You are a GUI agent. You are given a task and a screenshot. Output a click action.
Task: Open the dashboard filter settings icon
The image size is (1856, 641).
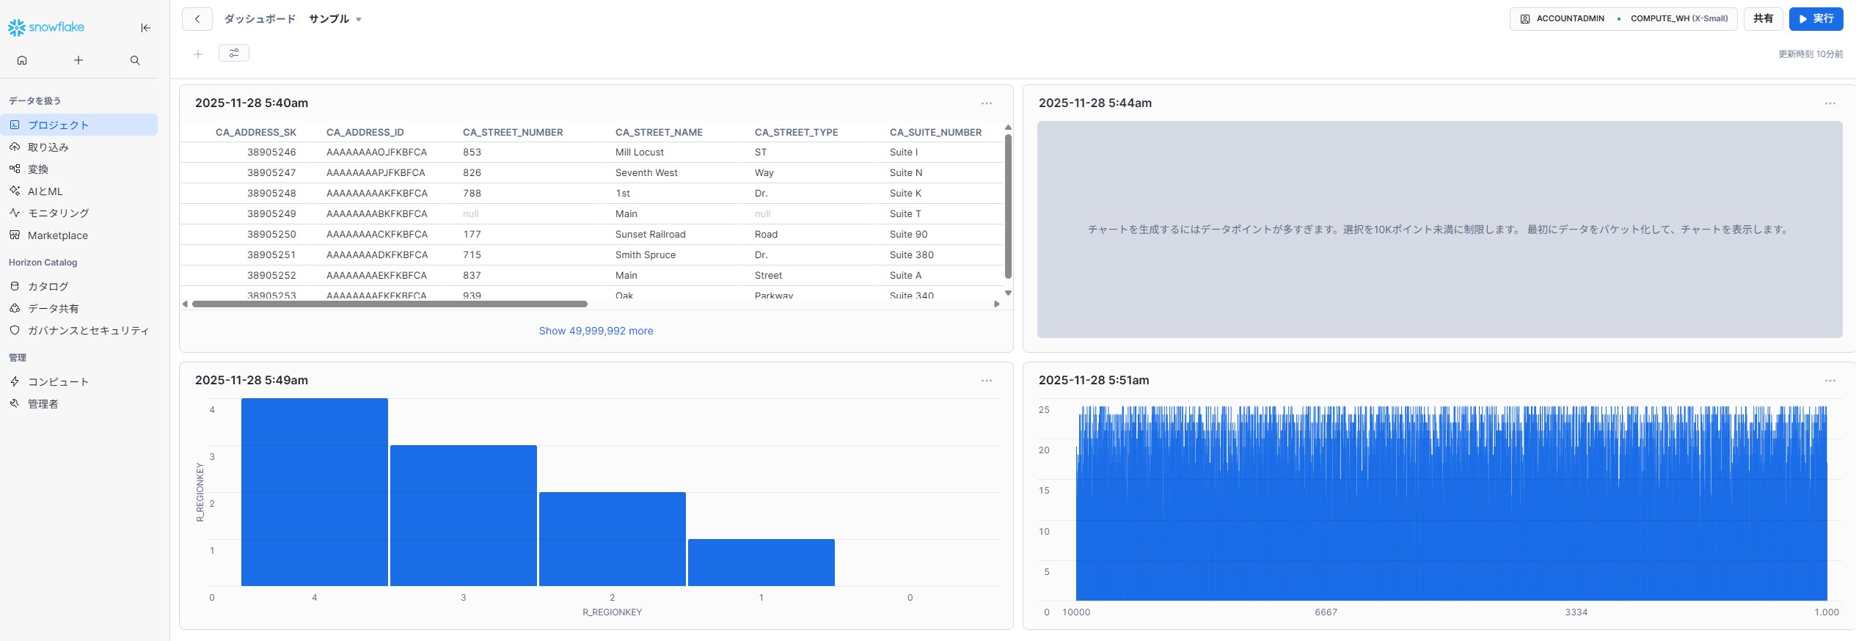coord(234,53)
